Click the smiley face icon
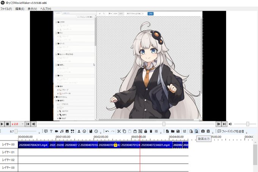This screenshot has width=258, height=172. (x=84, y=131)
